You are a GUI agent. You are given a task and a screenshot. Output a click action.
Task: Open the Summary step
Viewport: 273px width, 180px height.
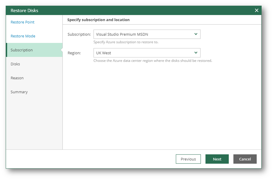19,92
